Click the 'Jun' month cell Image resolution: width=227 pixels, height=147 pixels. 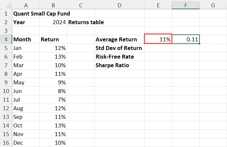point(26,91)
